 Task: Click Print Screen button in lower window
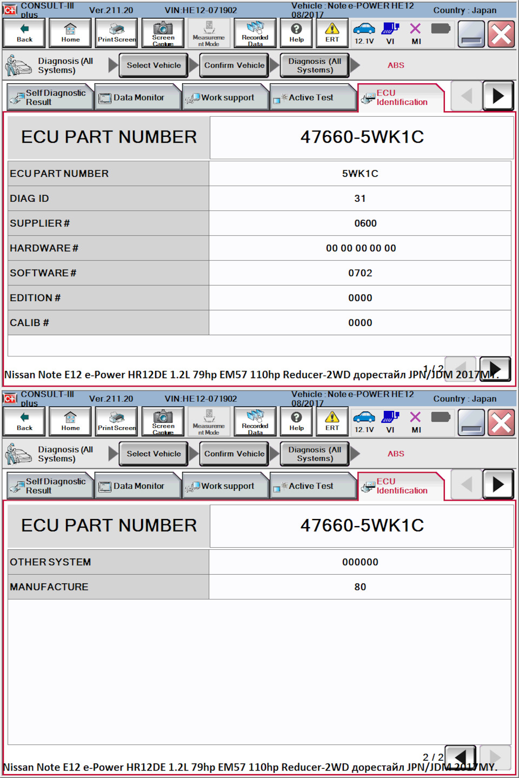(x=117, y=422)
